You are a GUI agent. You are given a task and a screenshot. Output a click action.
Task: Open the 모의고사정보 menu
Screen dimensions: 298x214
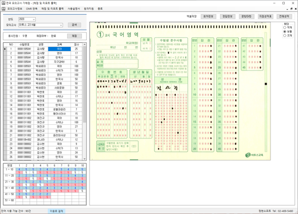tap(15, 9)
